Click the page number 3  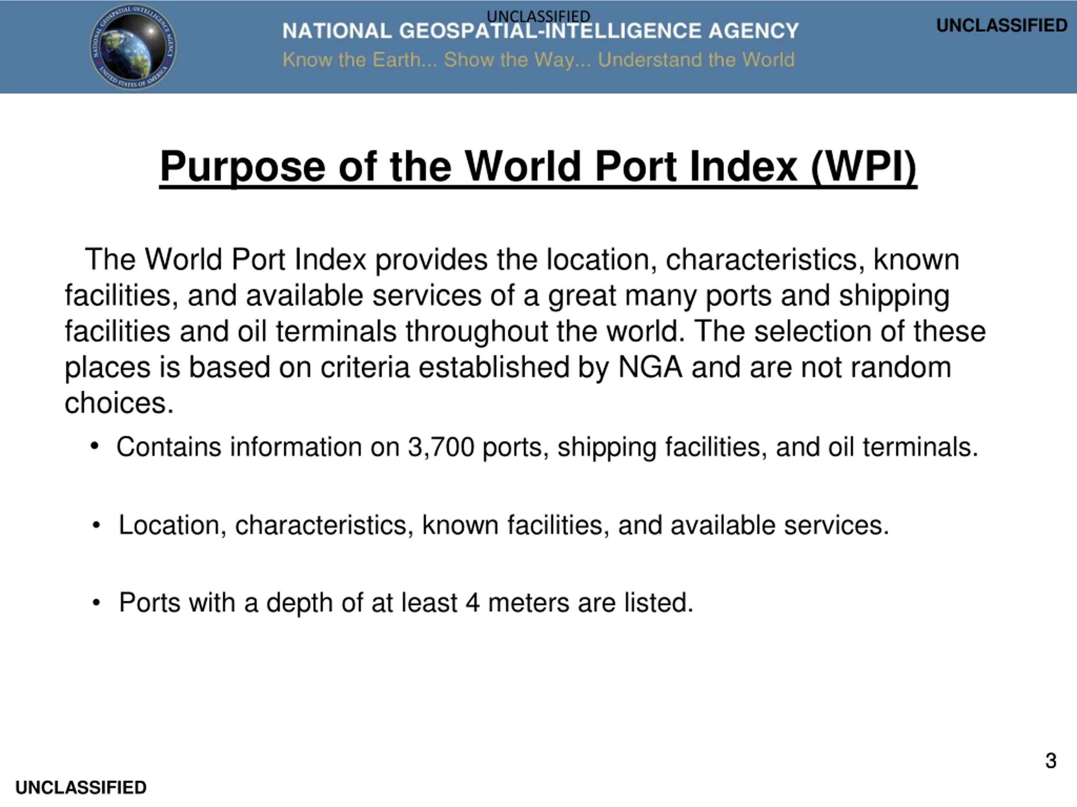tap(1051, 761)
